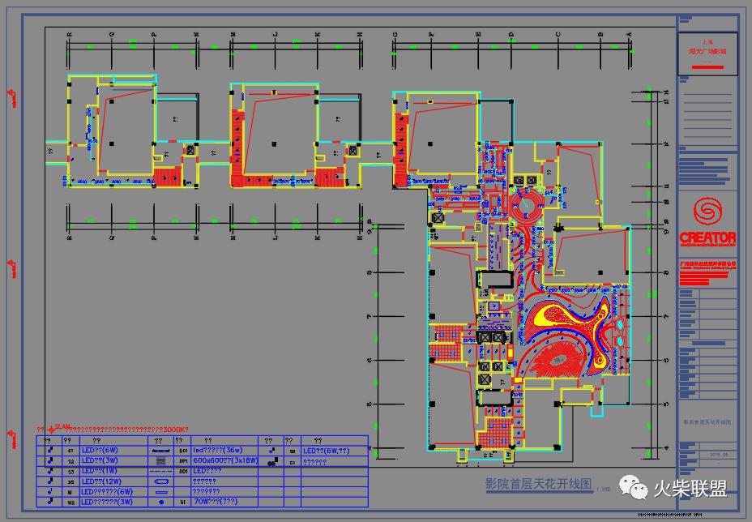Image resolution: width=752 pixels, height=522 pixels.
Task: Click the red project title box at top right
Action: click(707, 53)
